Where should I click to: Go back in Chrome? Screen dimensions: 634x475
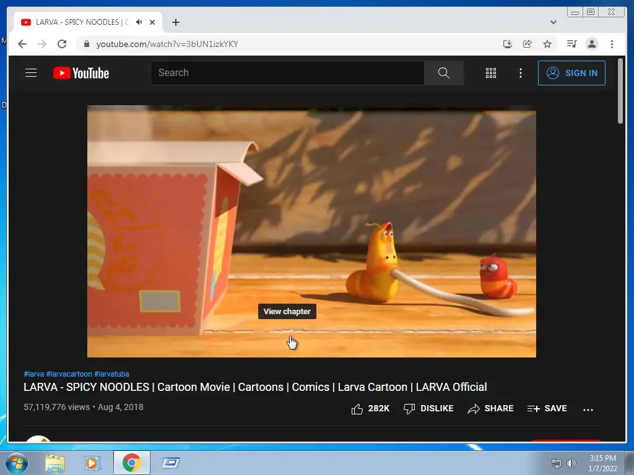pos(22,44)
